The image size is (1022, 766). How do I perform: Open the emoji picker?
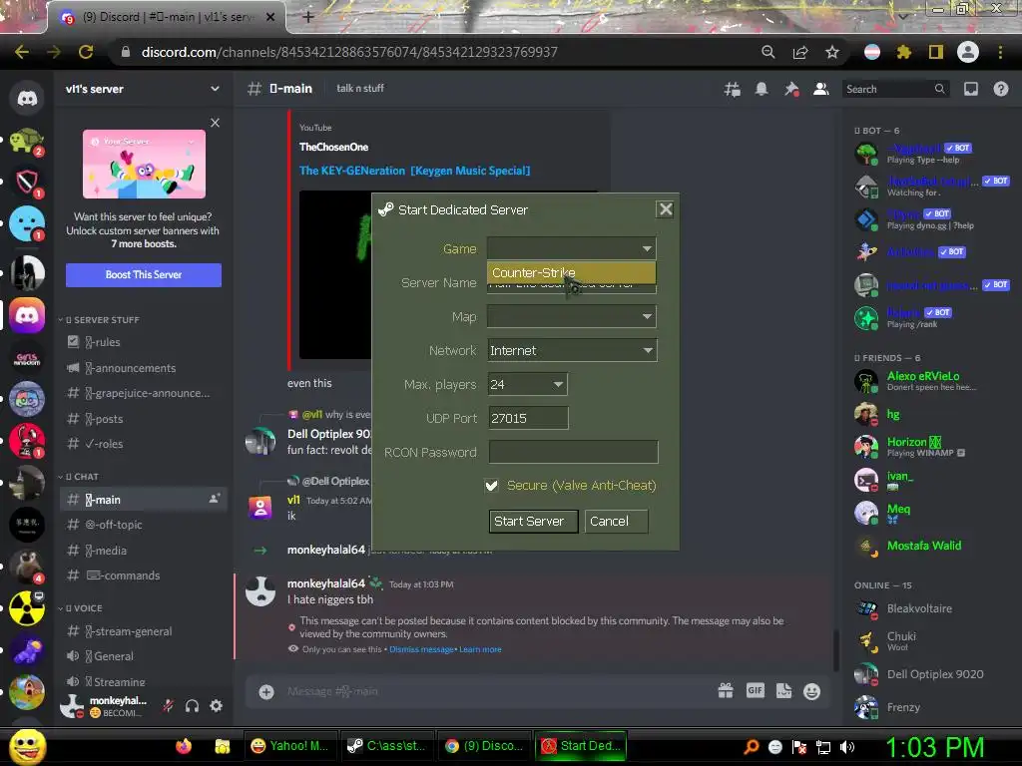click(812, 691)
